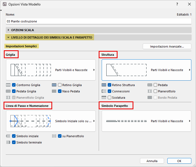
Task: Click the Simbolo iniziale icon
Action: (x=8, y=136)
